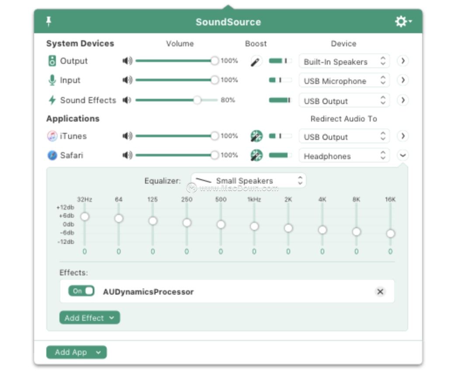Click the 32Hz equalizer band slider
The height and width of the screenshot is (375, 465).
pos(85,224)
